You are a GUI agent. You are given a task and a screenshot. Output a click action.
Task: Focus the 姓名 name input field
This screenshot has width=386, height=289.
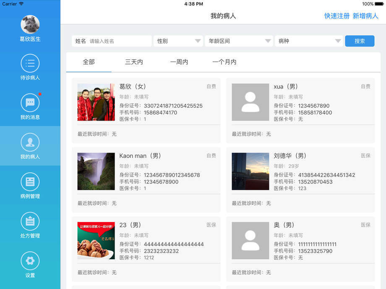pyautogui.click(x=119, y=41)
